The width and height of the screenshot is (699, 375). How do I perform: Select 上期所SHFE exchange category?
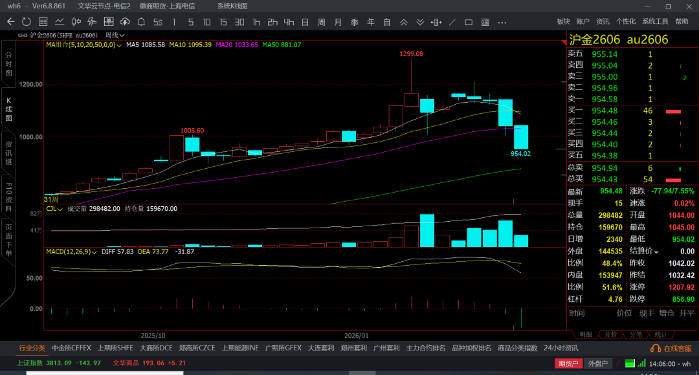(x=115, y=348)
